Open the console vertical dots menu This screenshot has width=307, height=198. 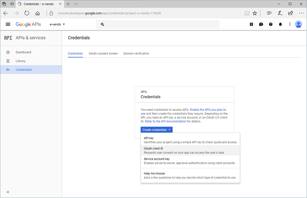(290, 24)
